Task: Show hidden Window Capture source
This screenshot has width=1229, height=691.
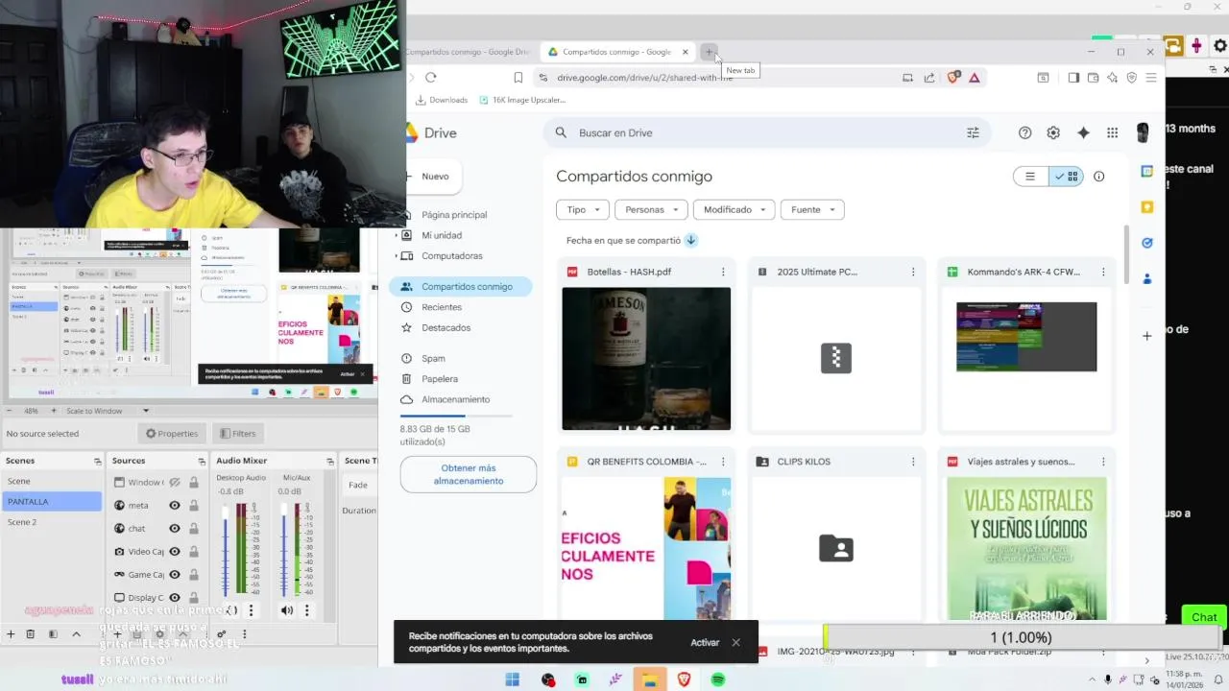Action: tap(175, 483)
